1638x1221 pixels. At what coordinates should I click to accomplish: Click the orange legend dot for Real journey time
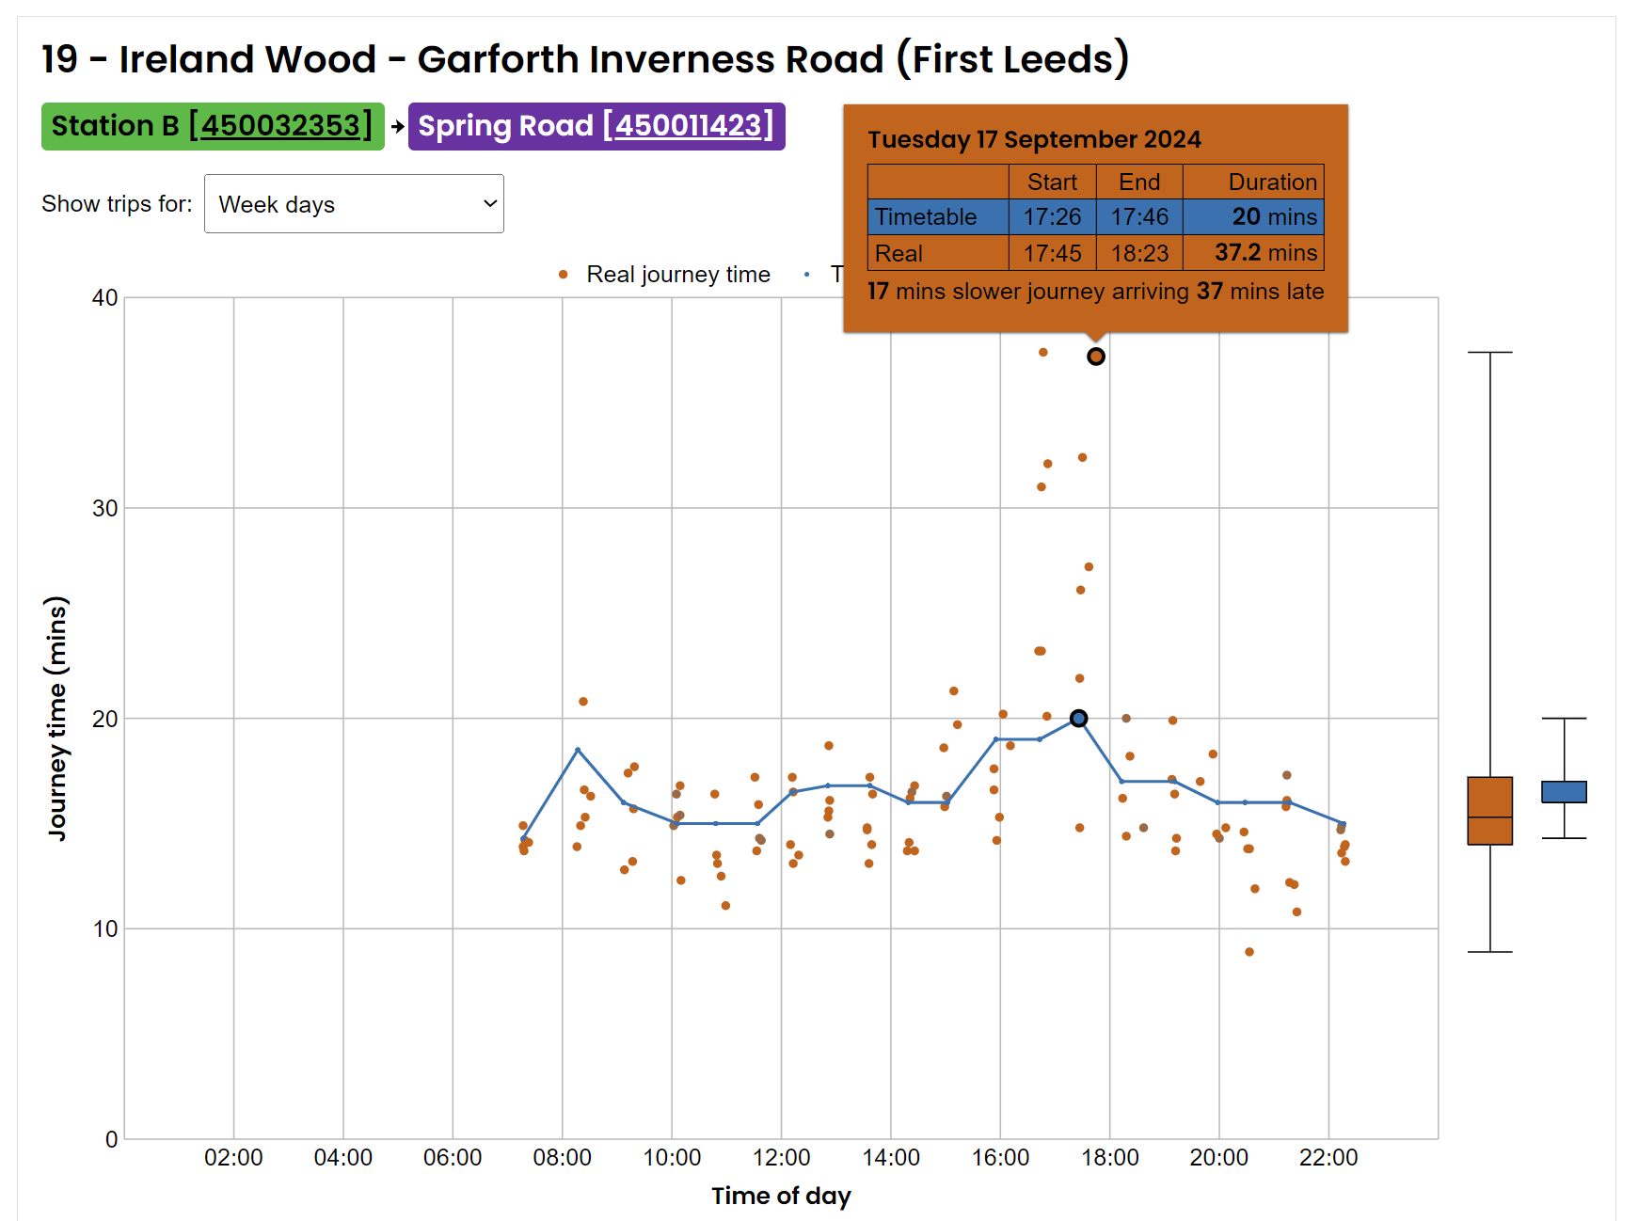tap(563, 275)
